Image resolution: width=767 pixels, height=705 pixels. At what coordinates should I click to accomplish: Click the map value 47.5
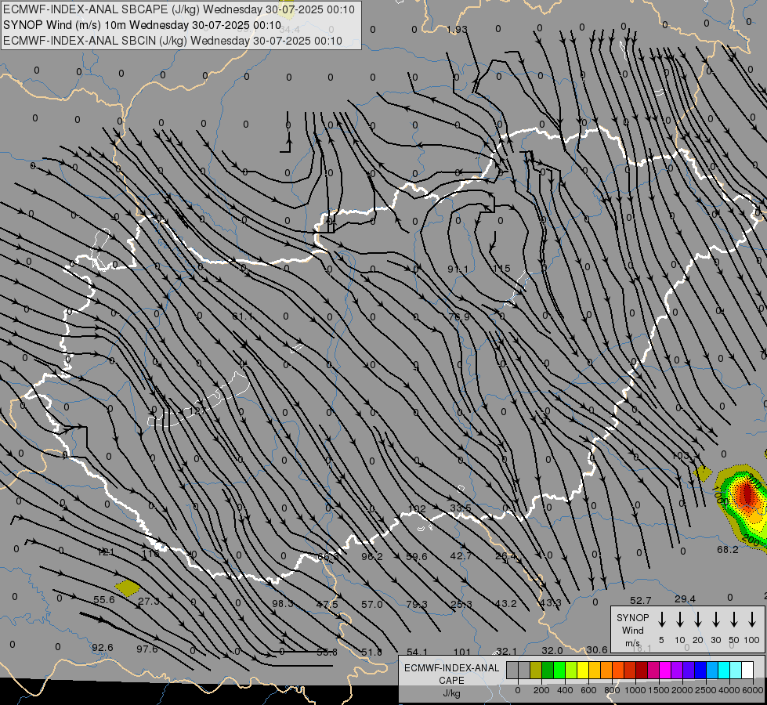pyautogui.click(x=327, y=604)
